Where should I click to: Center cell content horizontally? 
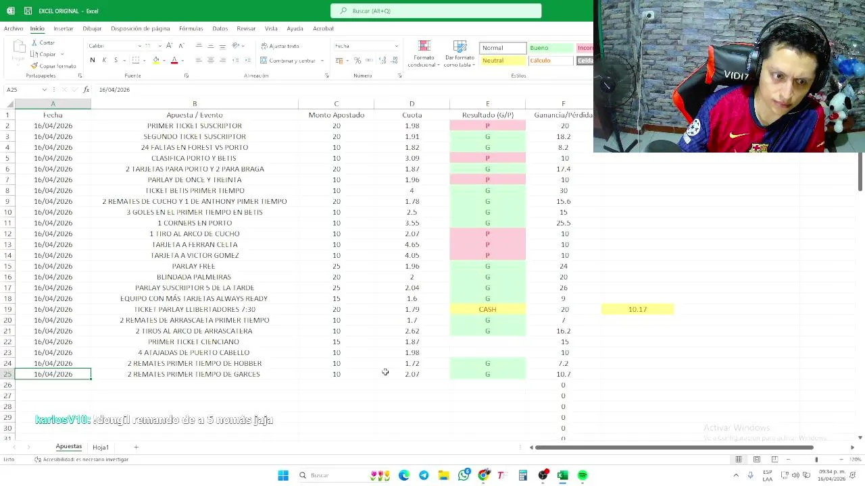point(211,60)
